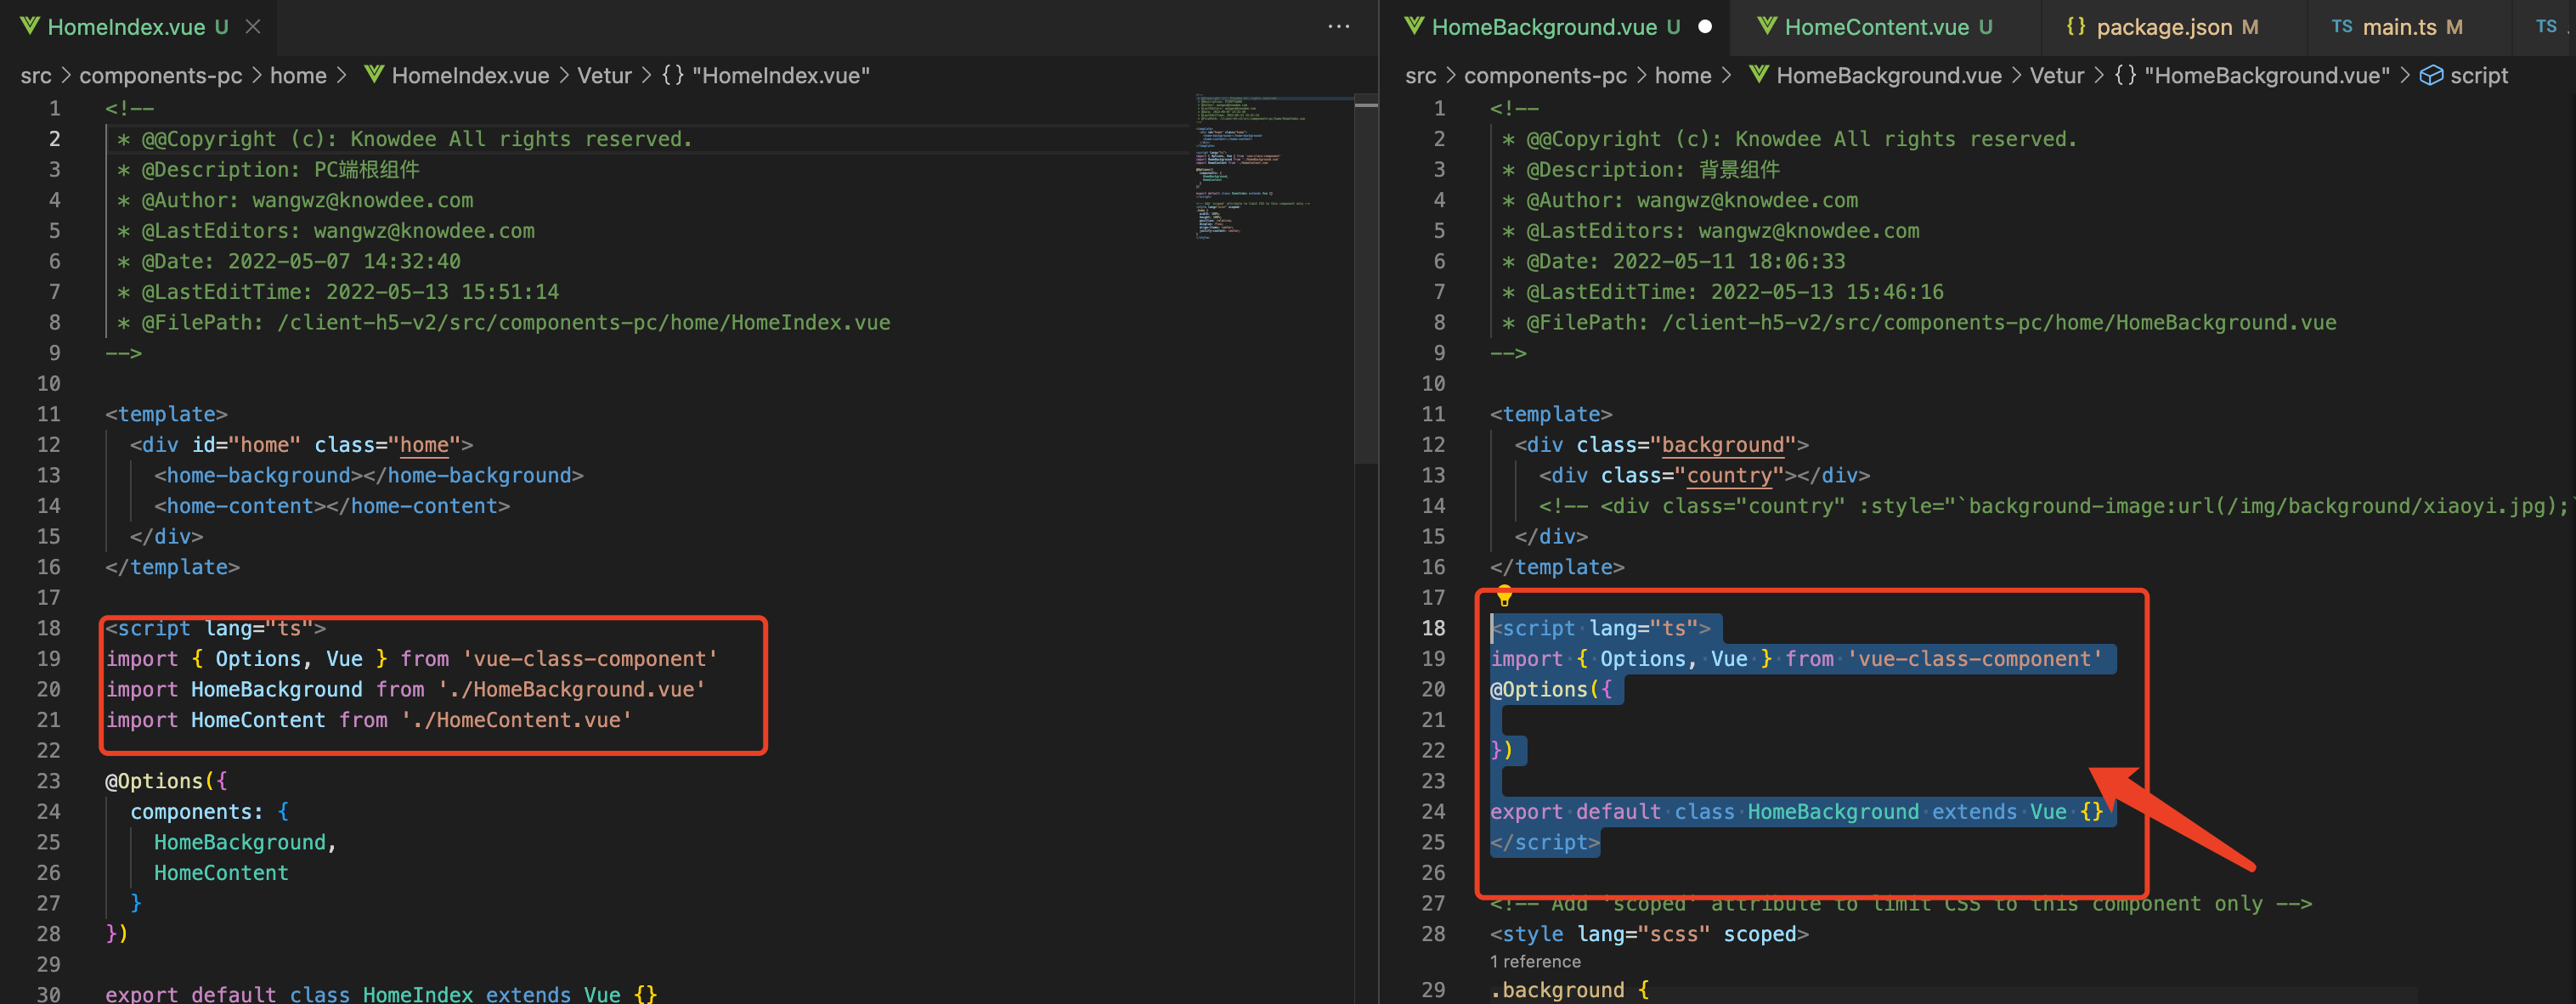Click 'Vetur' in left breadcrumb
Image resolution: width=2576 pixels, height=1004 pixels.
604,76
